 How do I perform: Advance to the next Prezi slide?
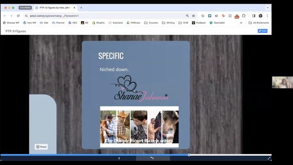[x=152, y=158]
